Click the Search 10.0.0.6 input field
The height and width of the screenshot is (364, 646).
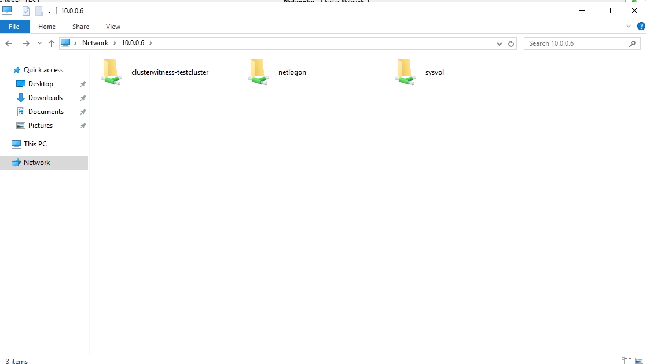(x=576, y=43)
